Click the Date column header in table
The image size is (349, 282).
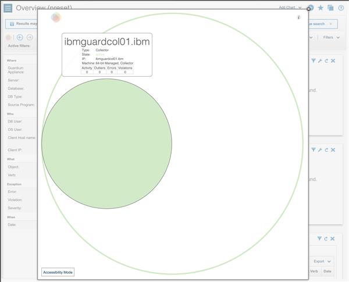coord(327,271)
